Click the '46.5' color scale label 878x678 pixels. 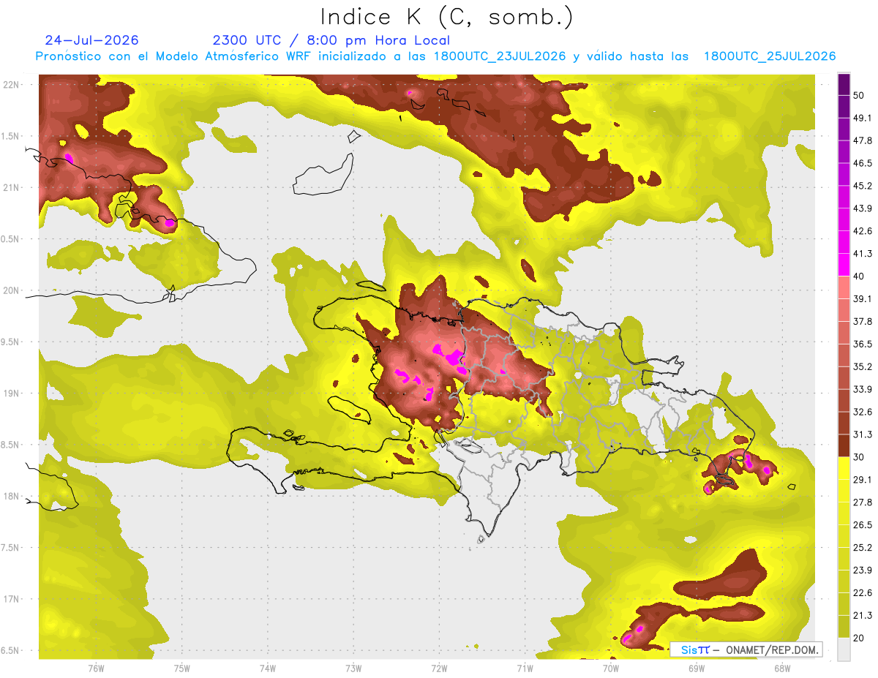click(863, 164)
